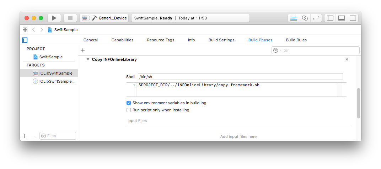381x169 pixels.
Task: Click the Stop button in toolbar
Action: 70,18
